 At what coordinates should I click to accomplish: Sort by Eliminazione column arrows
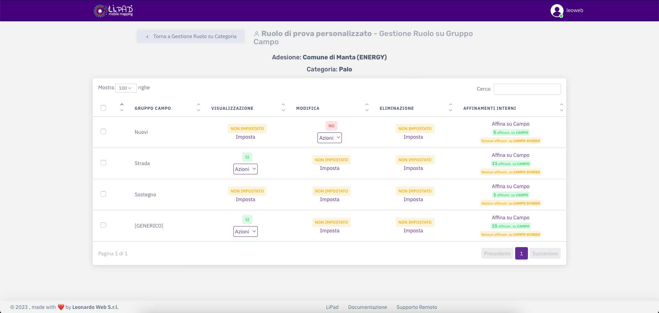coord(450,108)
